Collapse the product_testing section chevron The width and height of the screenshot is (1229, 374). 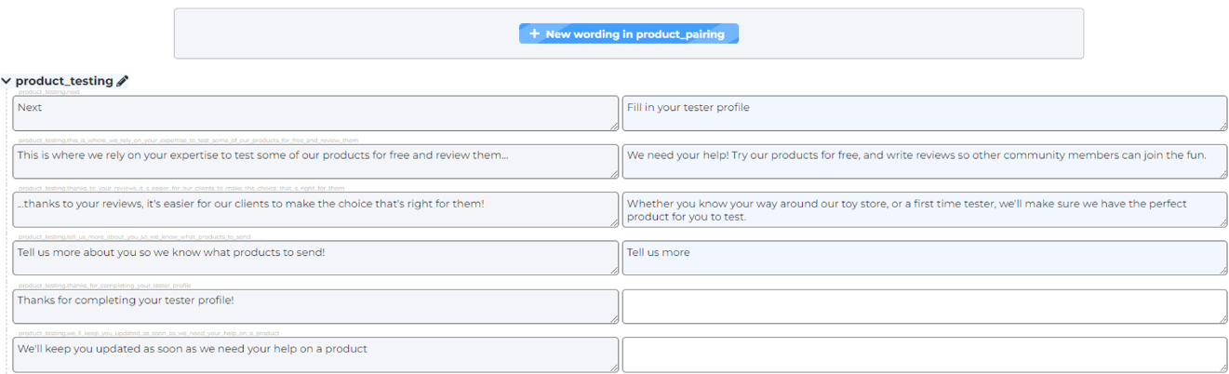[x=7, y=81]
